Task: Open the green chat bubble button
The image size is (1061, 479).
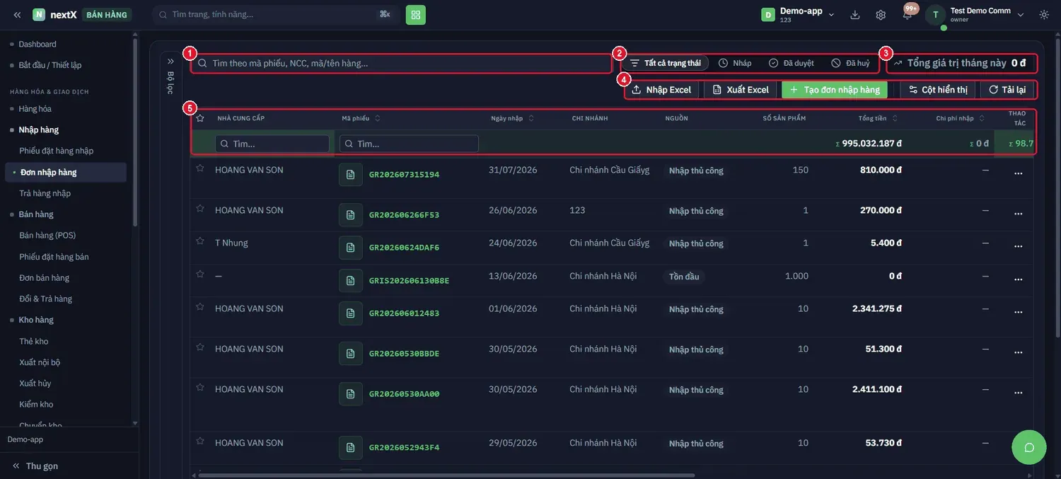Action: 1029,447
